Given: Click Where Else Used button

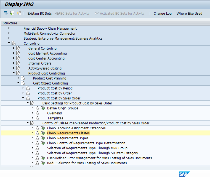Looking at the screenshot, I should point(189,14).
